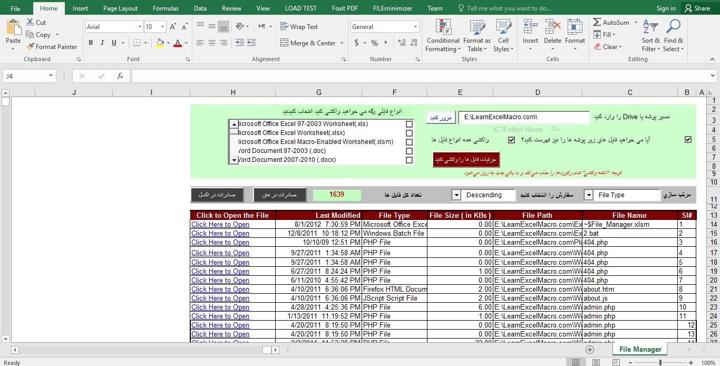Switch to the Page Layout tab

point(120,8)
